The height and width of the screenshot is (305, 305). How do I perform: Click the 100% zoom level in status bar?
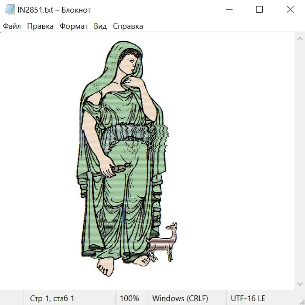point(129,298)
